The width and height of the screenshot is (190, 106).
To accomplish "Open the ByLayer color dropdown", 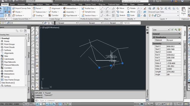I will (66, 23).
